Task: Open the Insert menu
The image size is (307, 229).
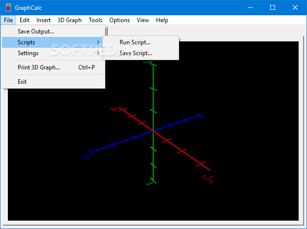Action: coord(43,20)
